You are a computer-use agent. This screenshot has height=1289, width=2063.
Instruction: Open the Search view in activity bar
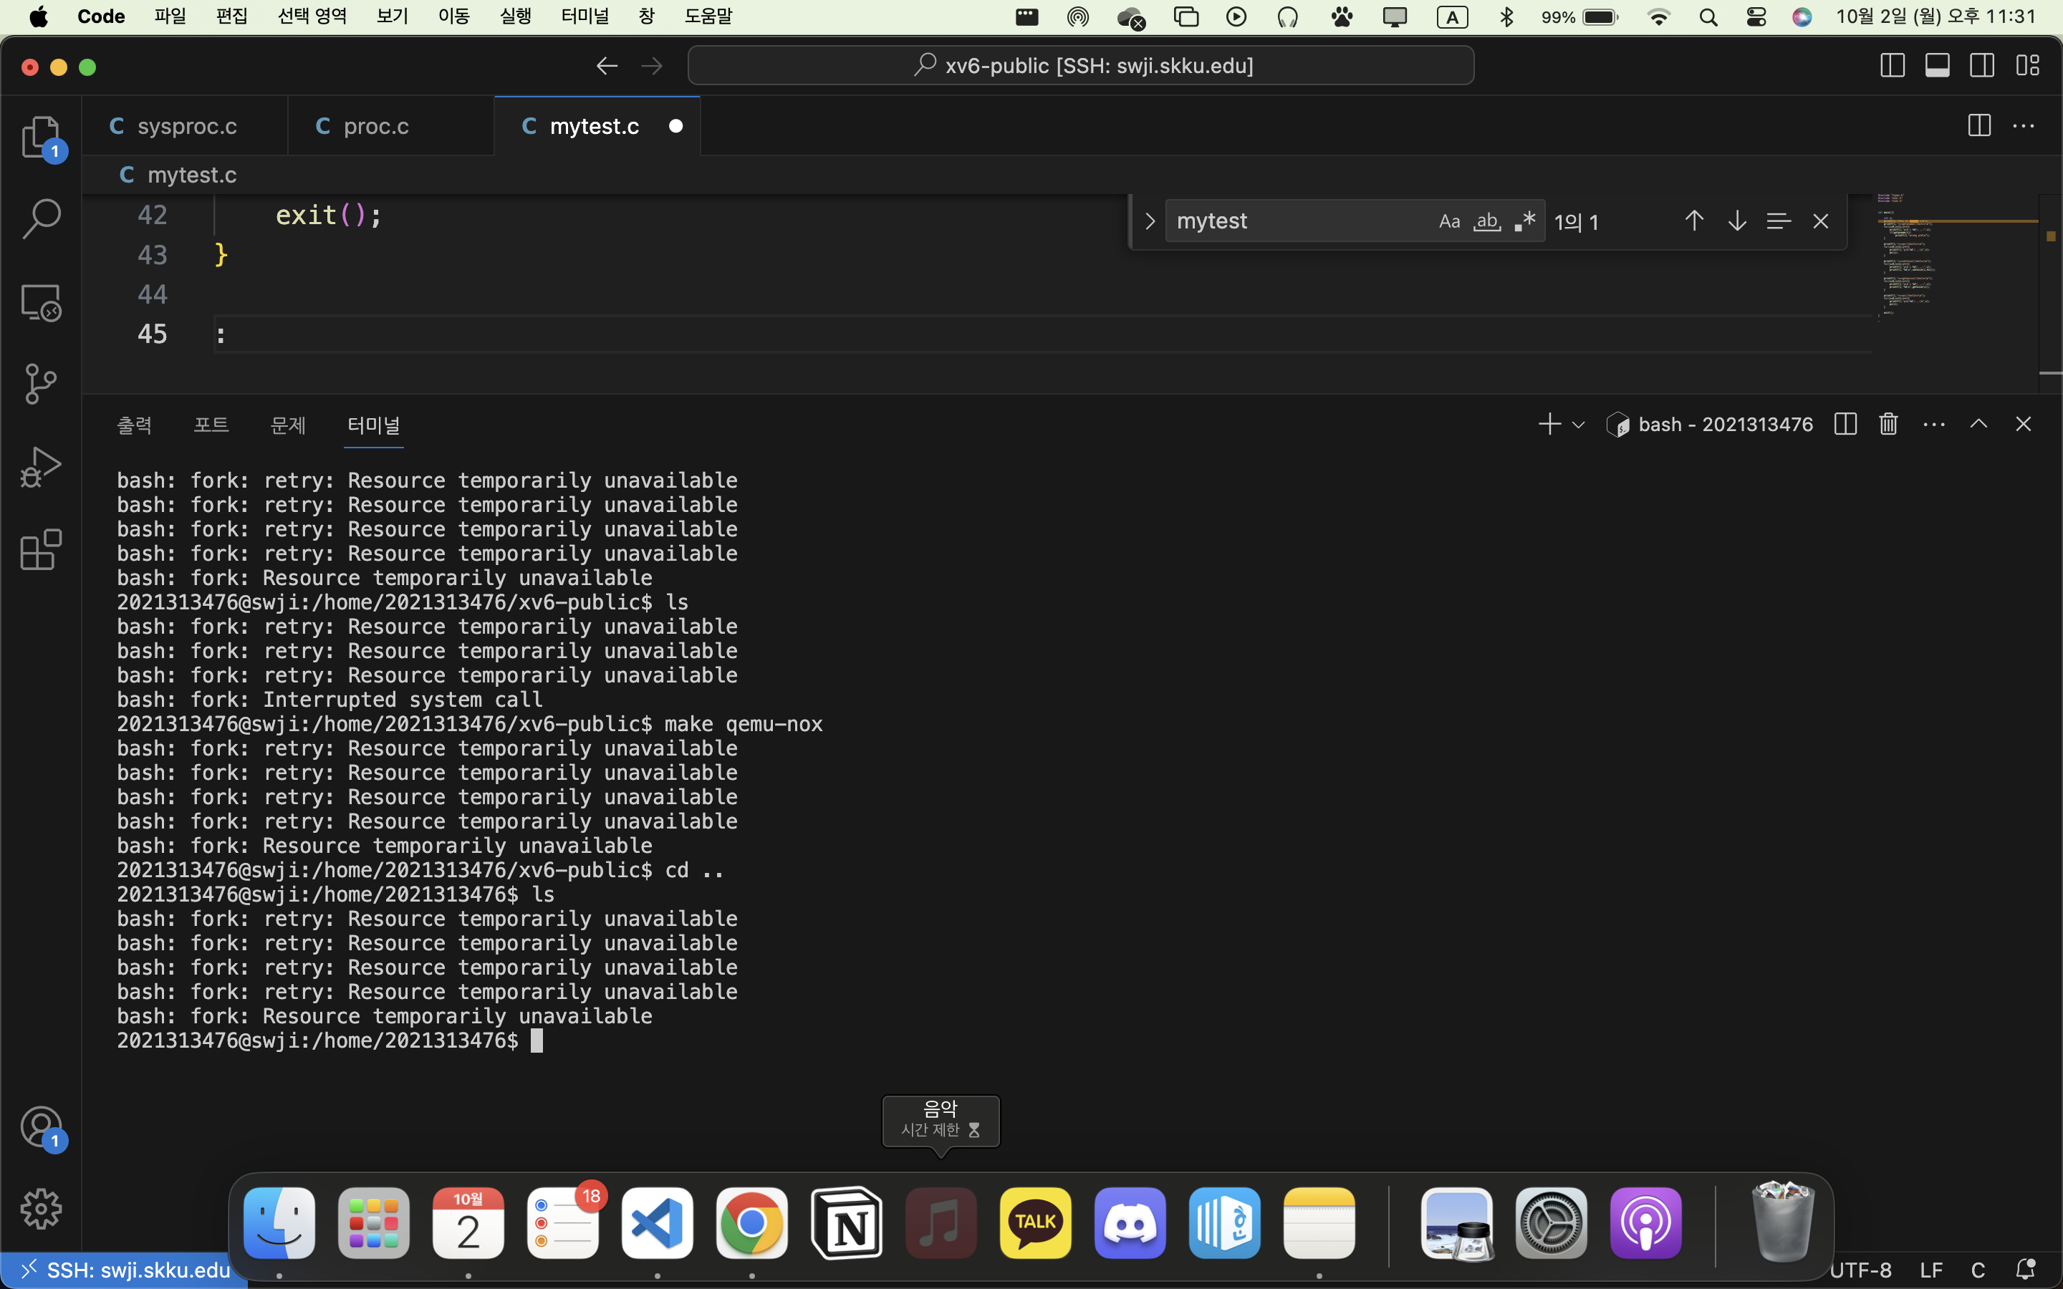(40, 219)
